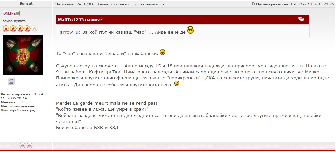Click the quoted text starting ":arrow_u:"

(x=121, y=32)
